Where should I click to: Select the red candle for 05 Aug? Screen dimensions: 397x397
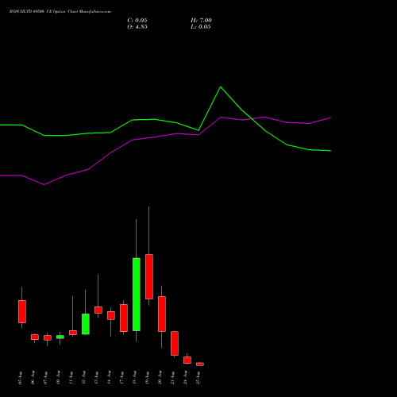(22, 311)
